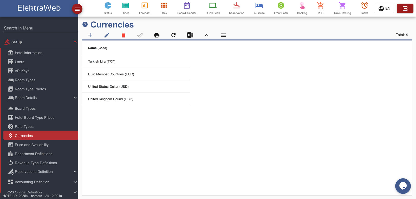Open the EN language selector
The width and height of the screenshot is (416, 199).
point(384,9)
